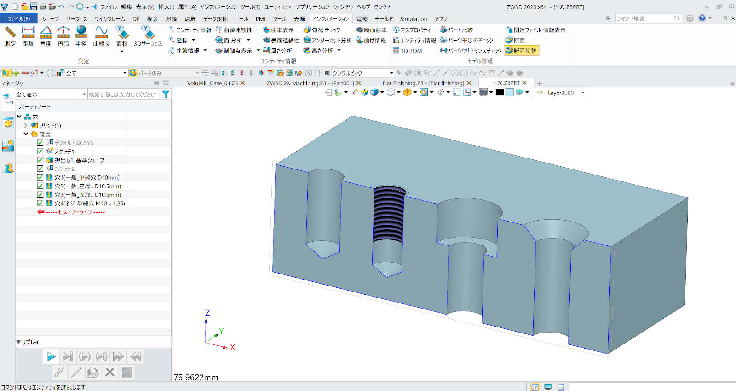Open 関連ファイル情報表示 related files info
736x391 pixels.
535,30
